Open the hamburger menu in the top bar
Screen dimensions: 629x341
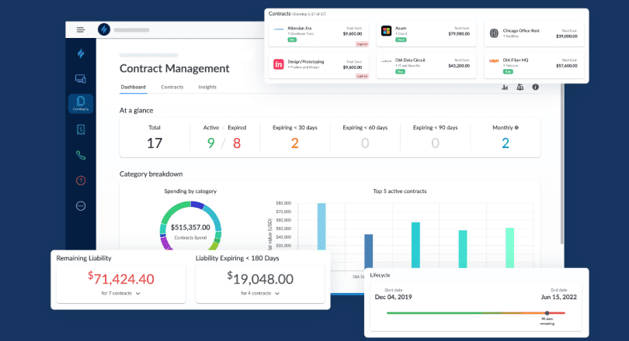coord(81,29)
